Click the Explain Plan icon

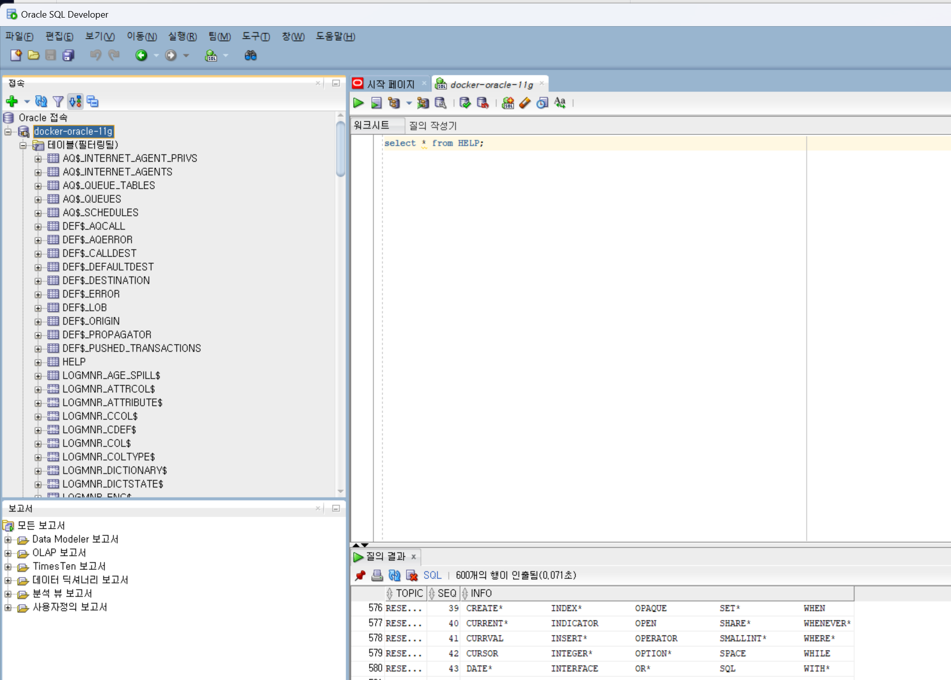pyautogui.click(x=394, y=103)
